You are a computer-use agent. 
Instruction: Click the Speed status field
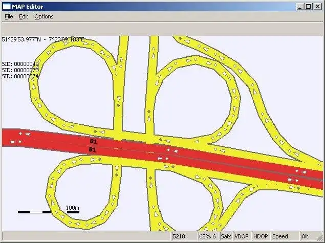click(285, 236)
